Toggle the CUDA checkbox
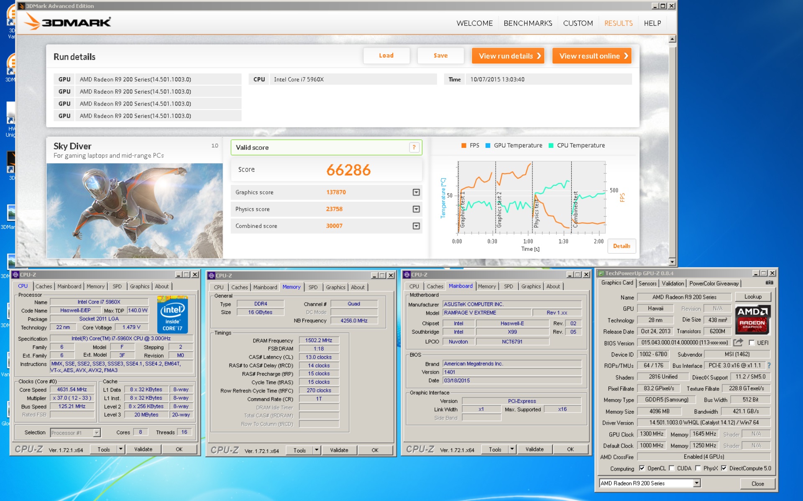The width and height of the screenshot is (803, 501). (671, 468)
